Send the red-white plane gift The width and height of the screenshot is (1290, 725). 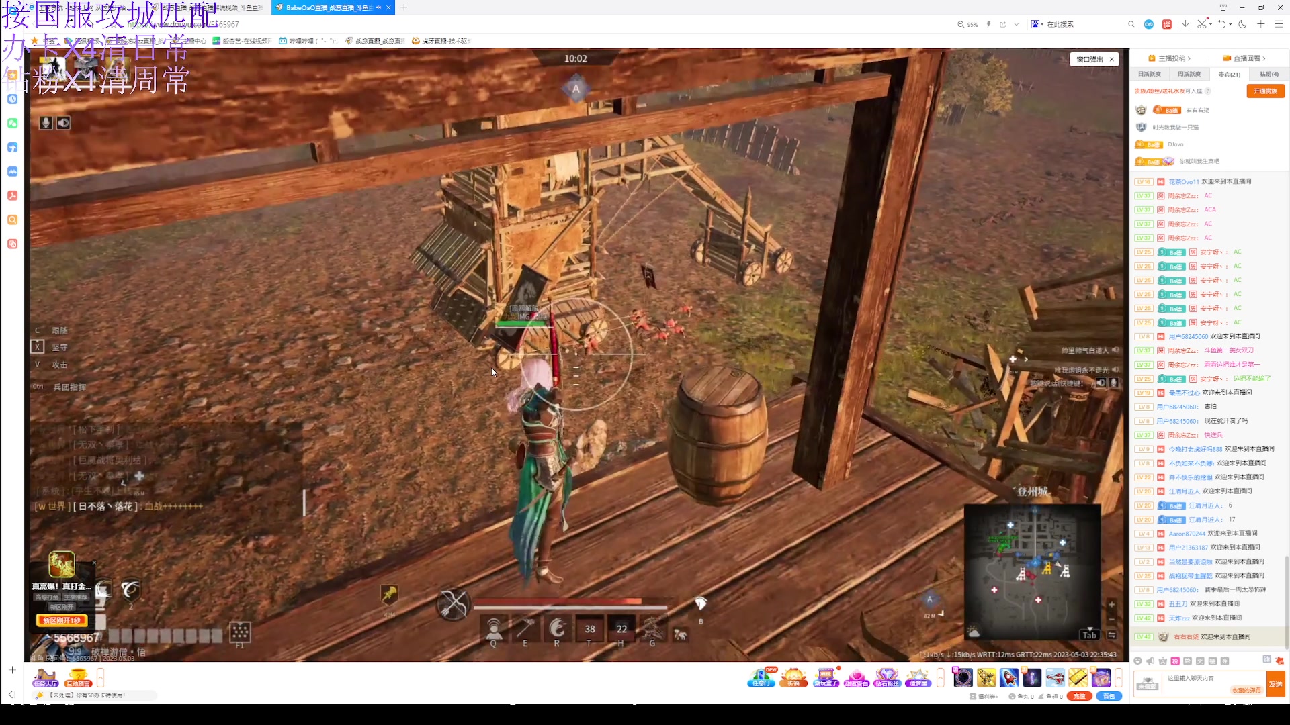[1055, 677]
